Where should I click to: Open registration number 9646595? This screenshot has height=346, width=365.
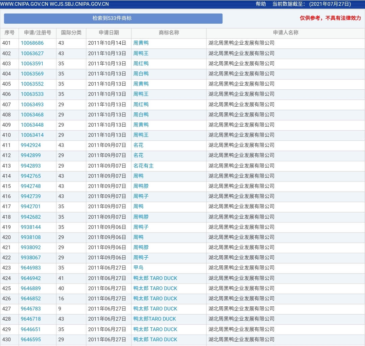point(31,340)
